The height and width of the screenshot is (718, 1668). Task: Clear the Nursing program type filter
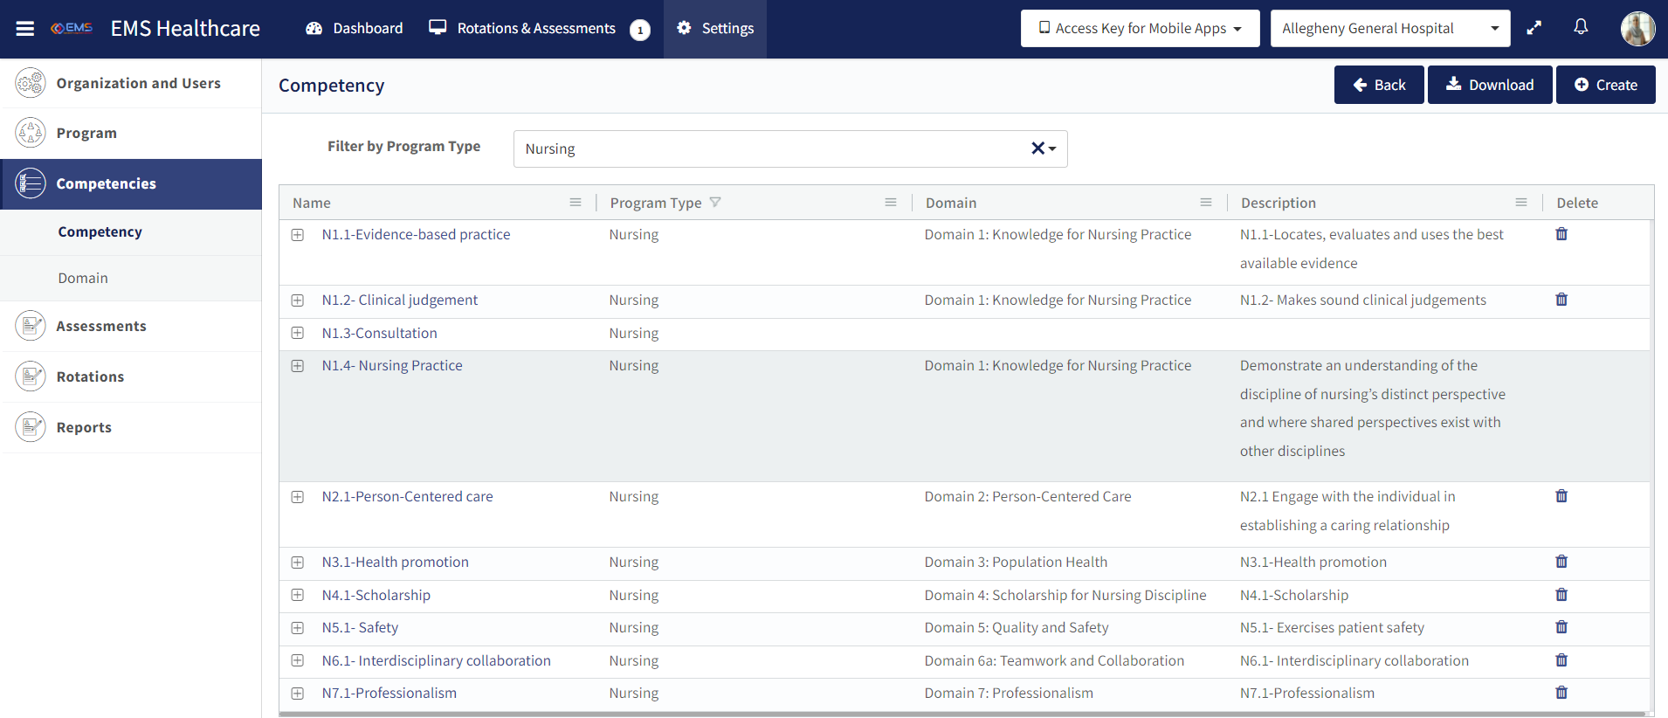coord(1037,148)
